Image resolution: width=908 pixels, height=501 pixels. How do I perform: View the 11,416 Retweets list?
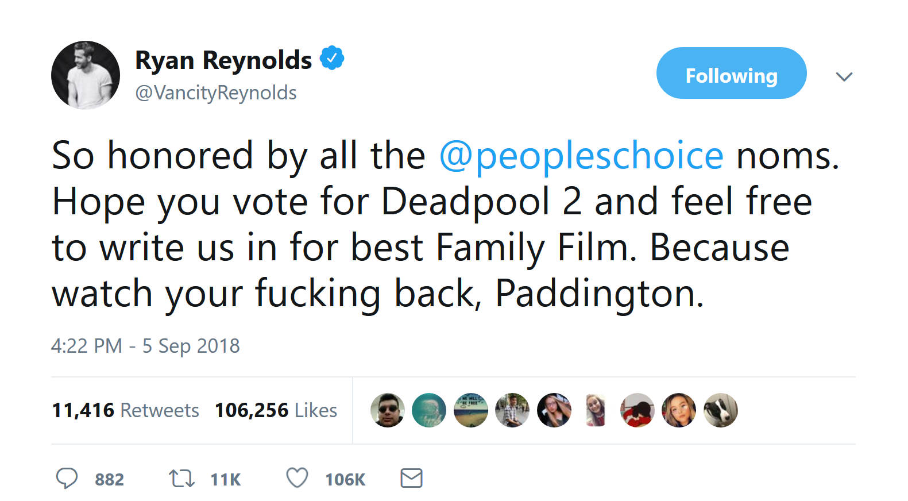coord(125,410)
